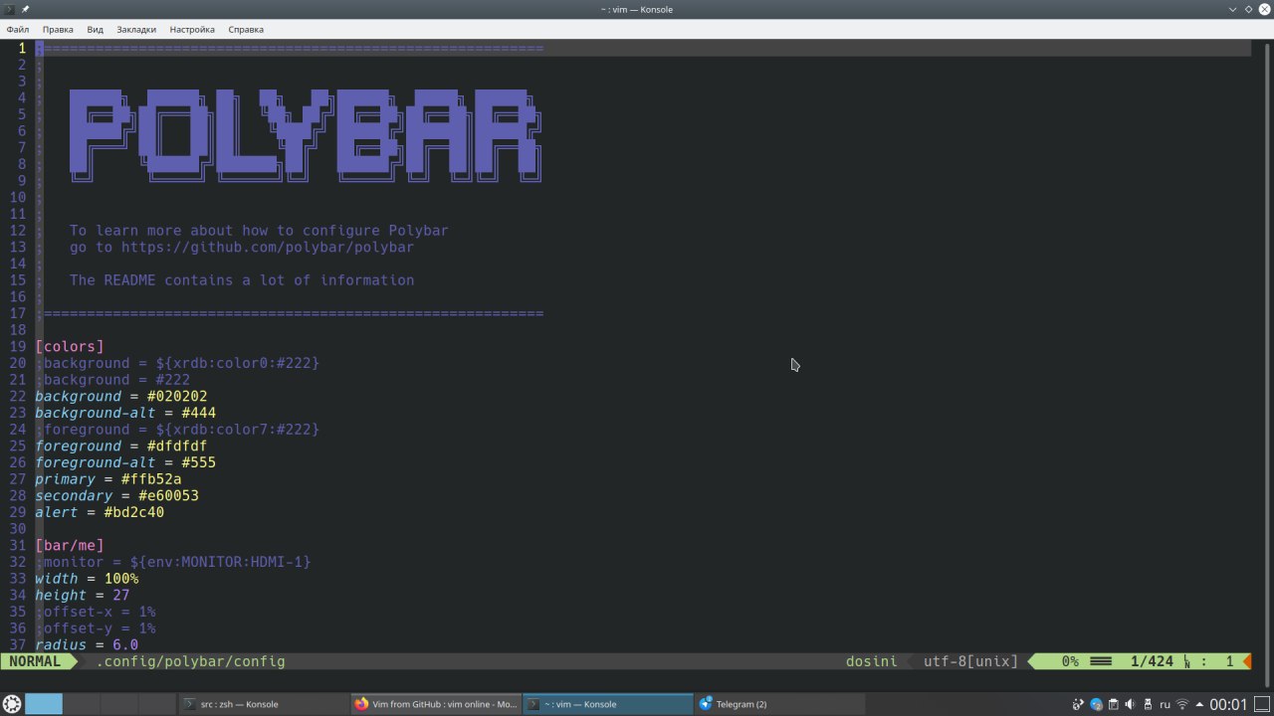
Task: Open the clock showing 00:01
Action: click(x=1228, y=704)
